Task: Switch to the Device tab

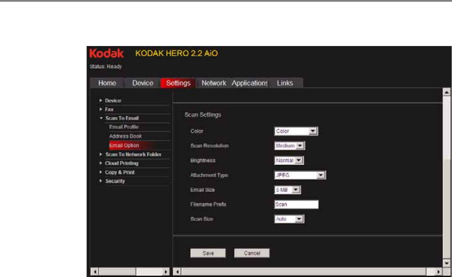Action: click(x=143, y=83)
